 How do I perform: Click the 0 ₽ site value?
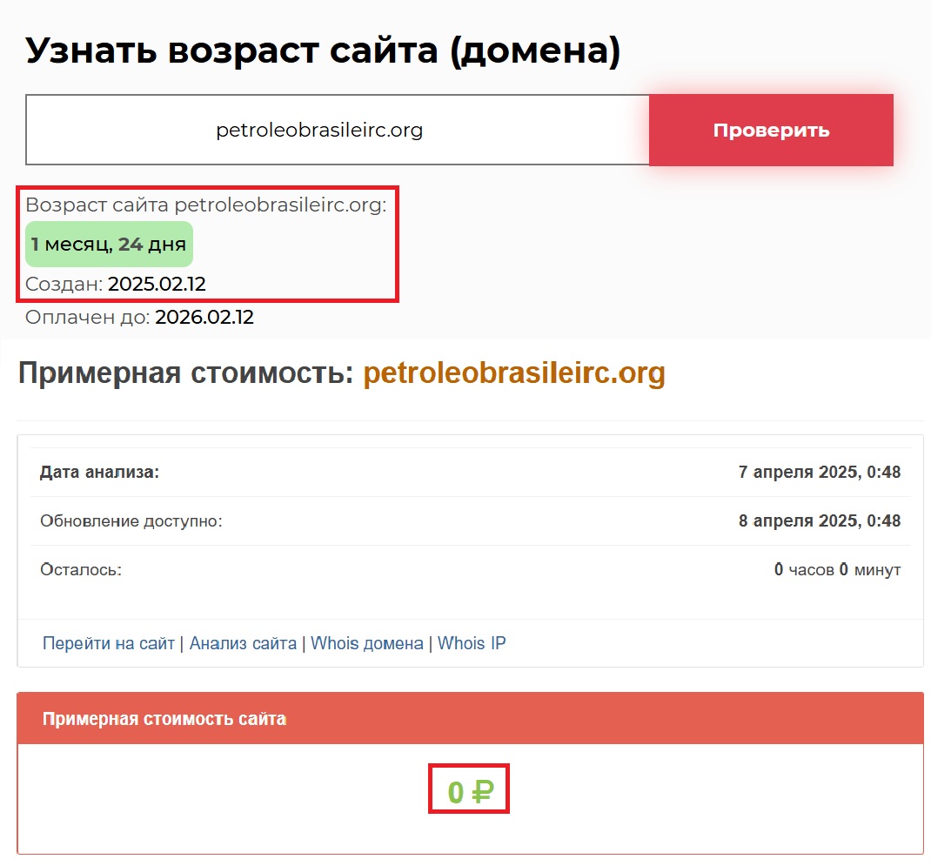[x=470, y=792]
